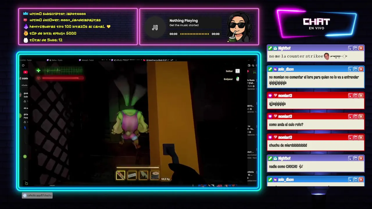Click the orange top-of-bits coin icon
The height and width of the screenshot is (209, 372).
[x=26, y=33]
